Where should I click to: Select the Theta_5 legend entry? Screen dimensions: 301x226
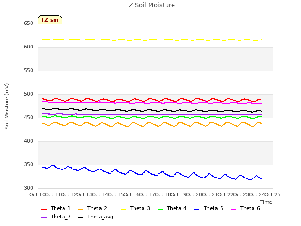tap(209, 208)
